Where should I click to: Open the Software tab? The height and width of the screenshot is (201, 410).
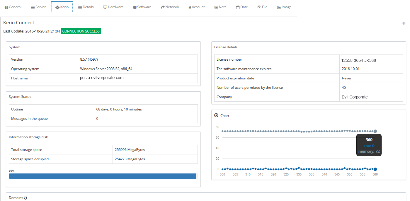pyautogui.click(x=142, y=7)
